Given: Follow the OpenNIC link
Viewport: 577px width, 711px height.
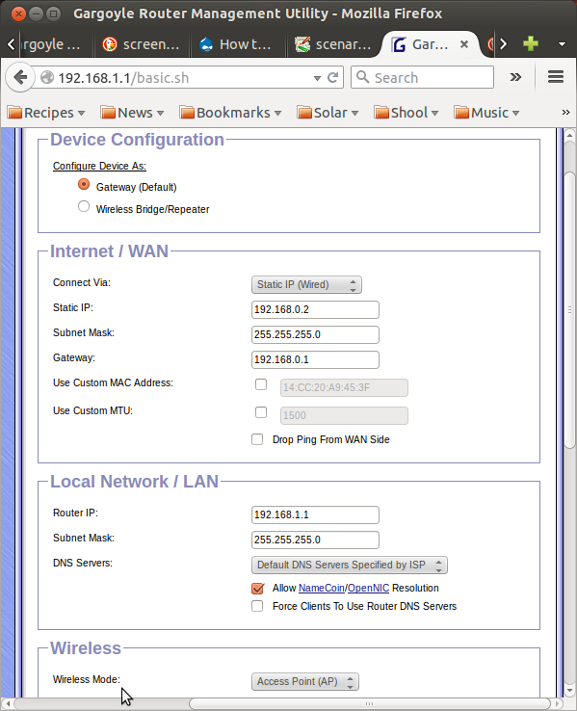Looking at the screenshot, I should [x=369, y=588].
